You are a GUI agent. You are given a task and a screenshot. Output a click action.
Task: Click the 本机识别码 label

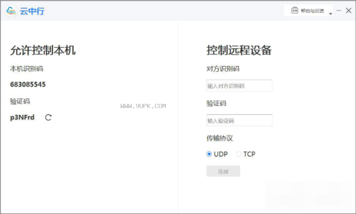tap(27, 69)
